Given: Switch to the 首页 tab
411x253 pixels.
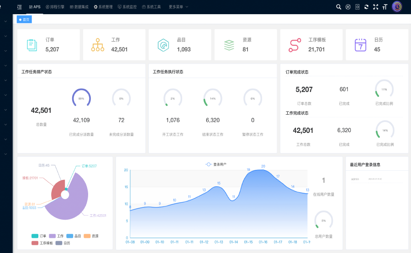Looking at the screenshot, I should point(24,20).
